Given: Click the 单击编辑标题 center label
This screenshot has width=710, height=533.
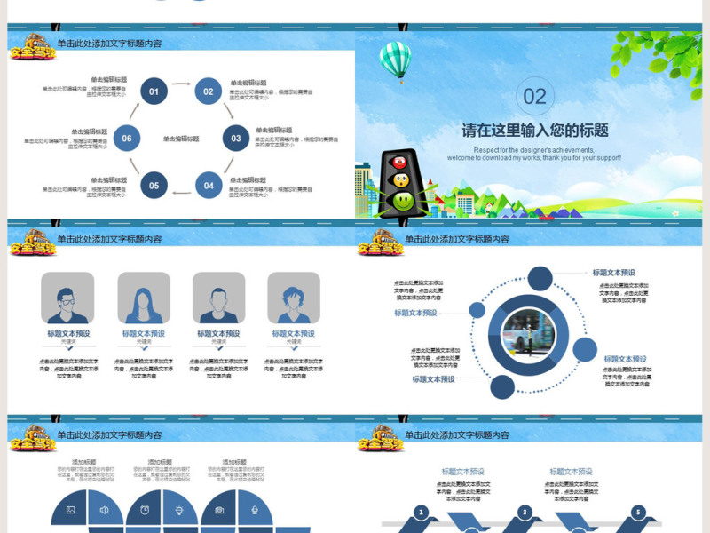Looking at the screenshot, I should click(181, 138).
